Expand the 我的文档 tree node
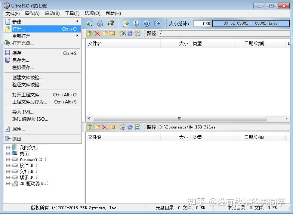 pos(8,148)
